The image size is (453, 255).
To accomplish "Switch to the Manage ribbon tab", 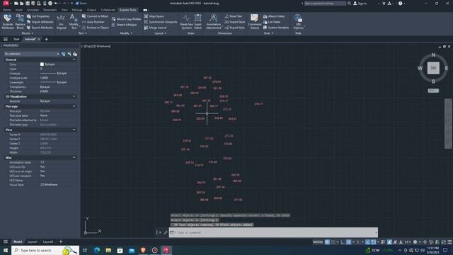I will 77,10.
